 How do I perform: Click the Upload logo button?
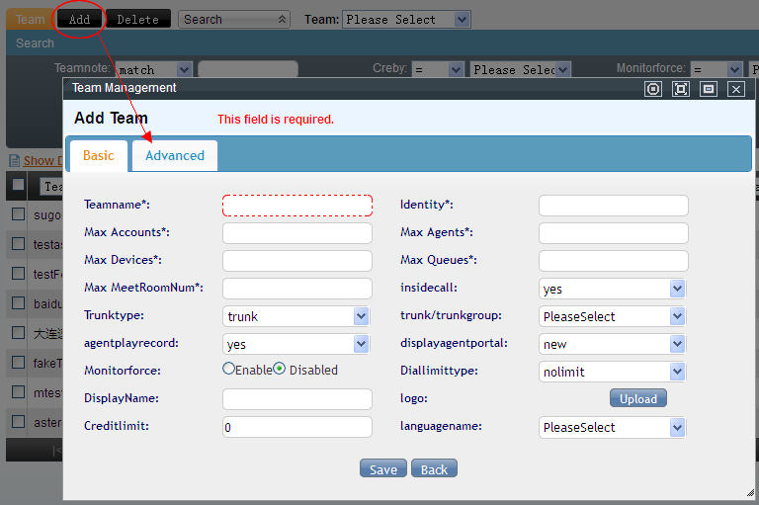[x=637, y=398]
